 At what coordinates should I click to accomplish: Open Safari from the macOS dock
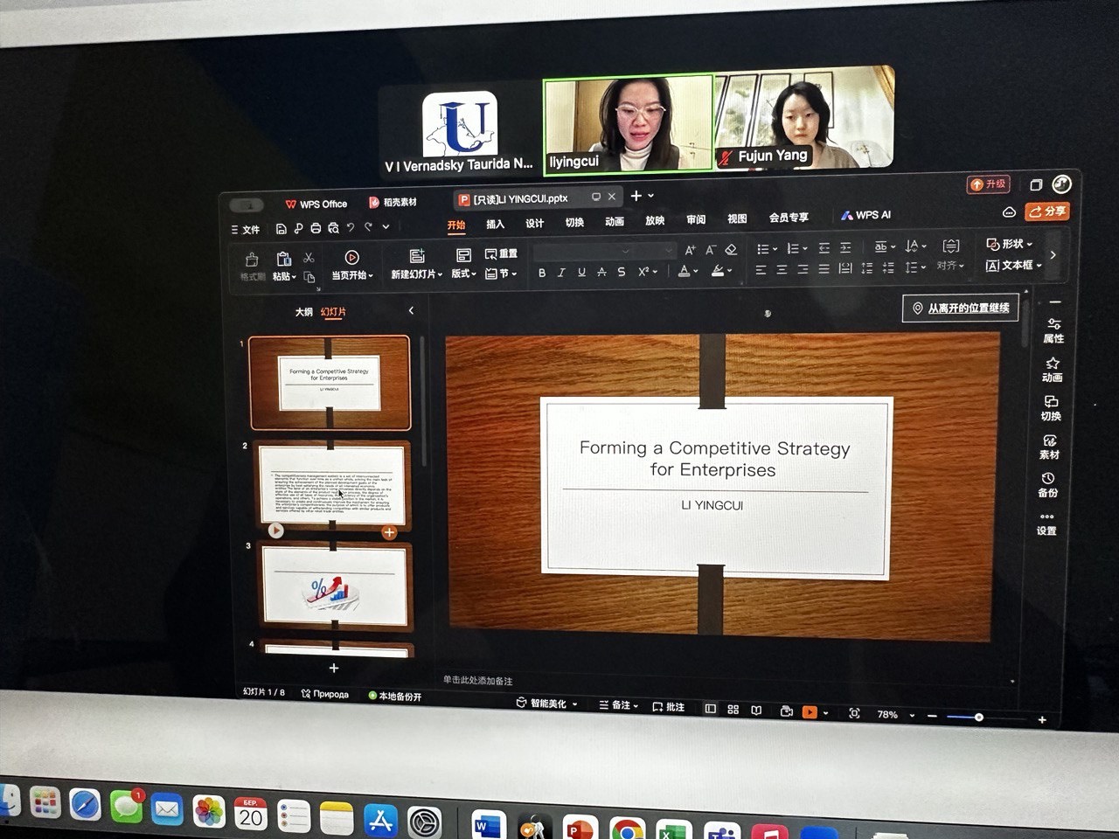(x=85, y=804)
